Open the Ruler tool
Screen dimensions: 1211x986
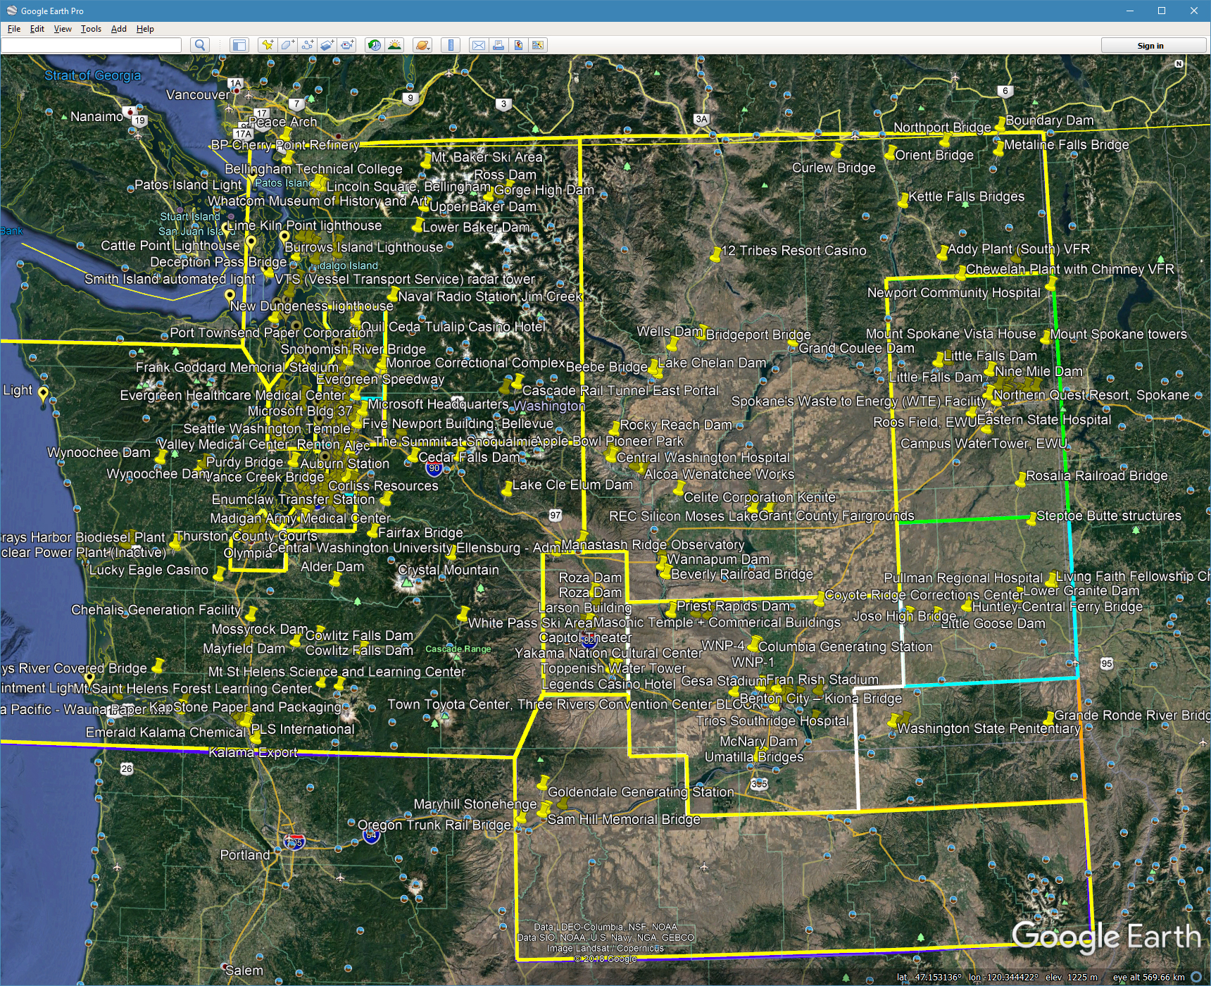tap(451, 45)
